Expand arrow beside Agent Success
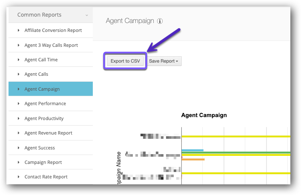This screenshot has width=301, height=195. pyautogui.click(x=18, y=148)
